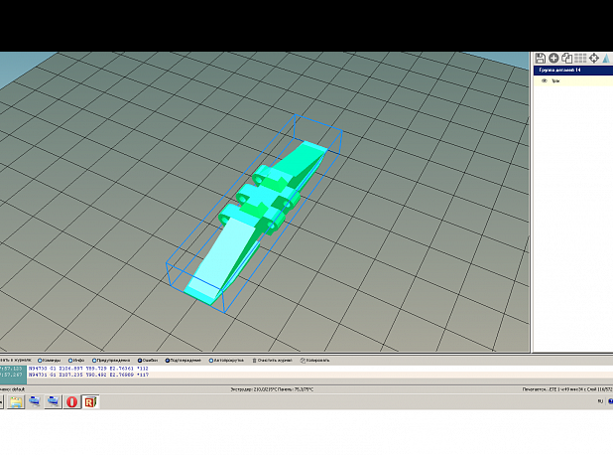The image size is (613, 455).
Task: Click the Копировать log button
Action: [315, 361]
